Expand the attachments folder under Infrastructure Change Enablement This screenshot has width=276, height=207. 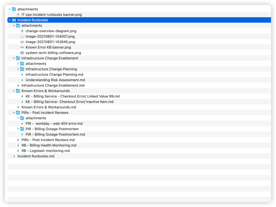point(17,63)
